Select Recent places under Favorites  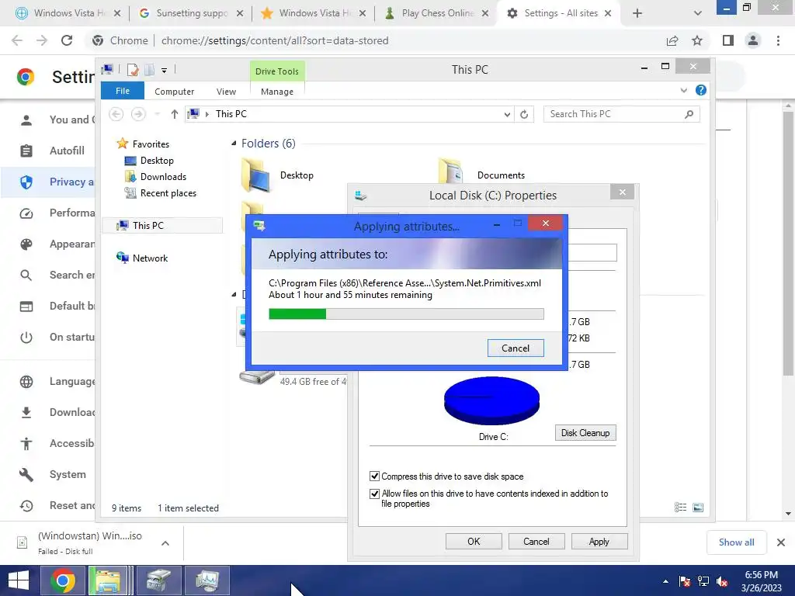pos(168,193)
